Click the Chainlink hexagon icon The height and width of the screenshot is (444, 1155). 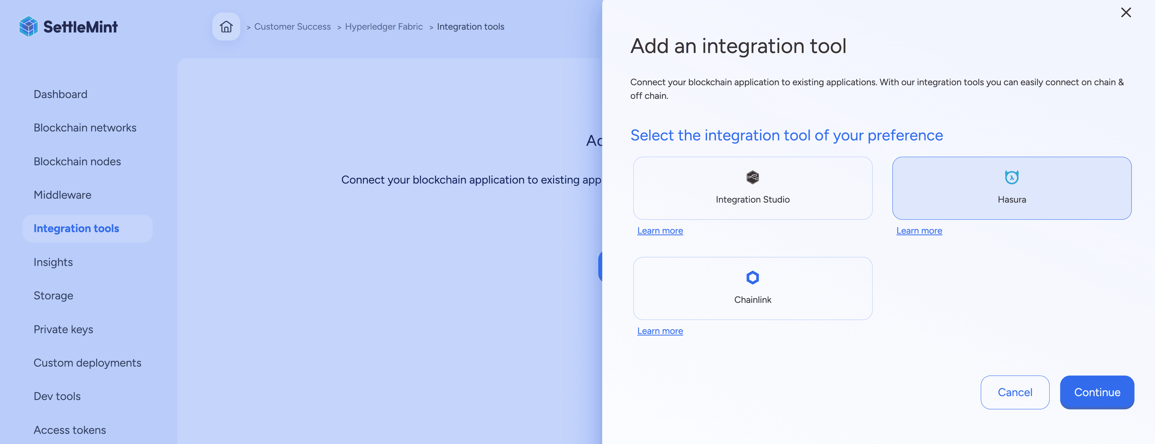(x=752, y=278)
